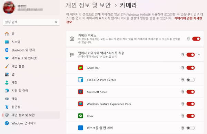Click the Windows Update sync icon

click(x=7, y=123)
